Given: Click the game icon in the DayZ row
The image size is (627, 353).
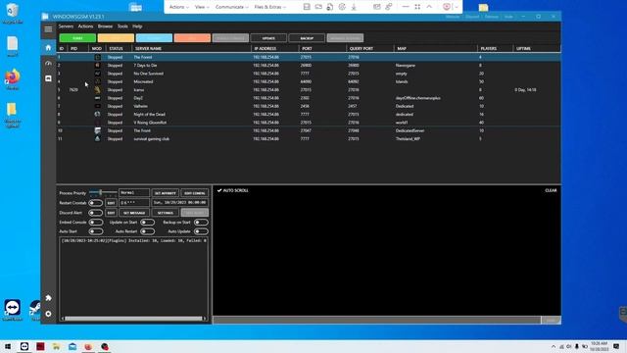Looking at the screenshot, I should click(x=97, y=98).
